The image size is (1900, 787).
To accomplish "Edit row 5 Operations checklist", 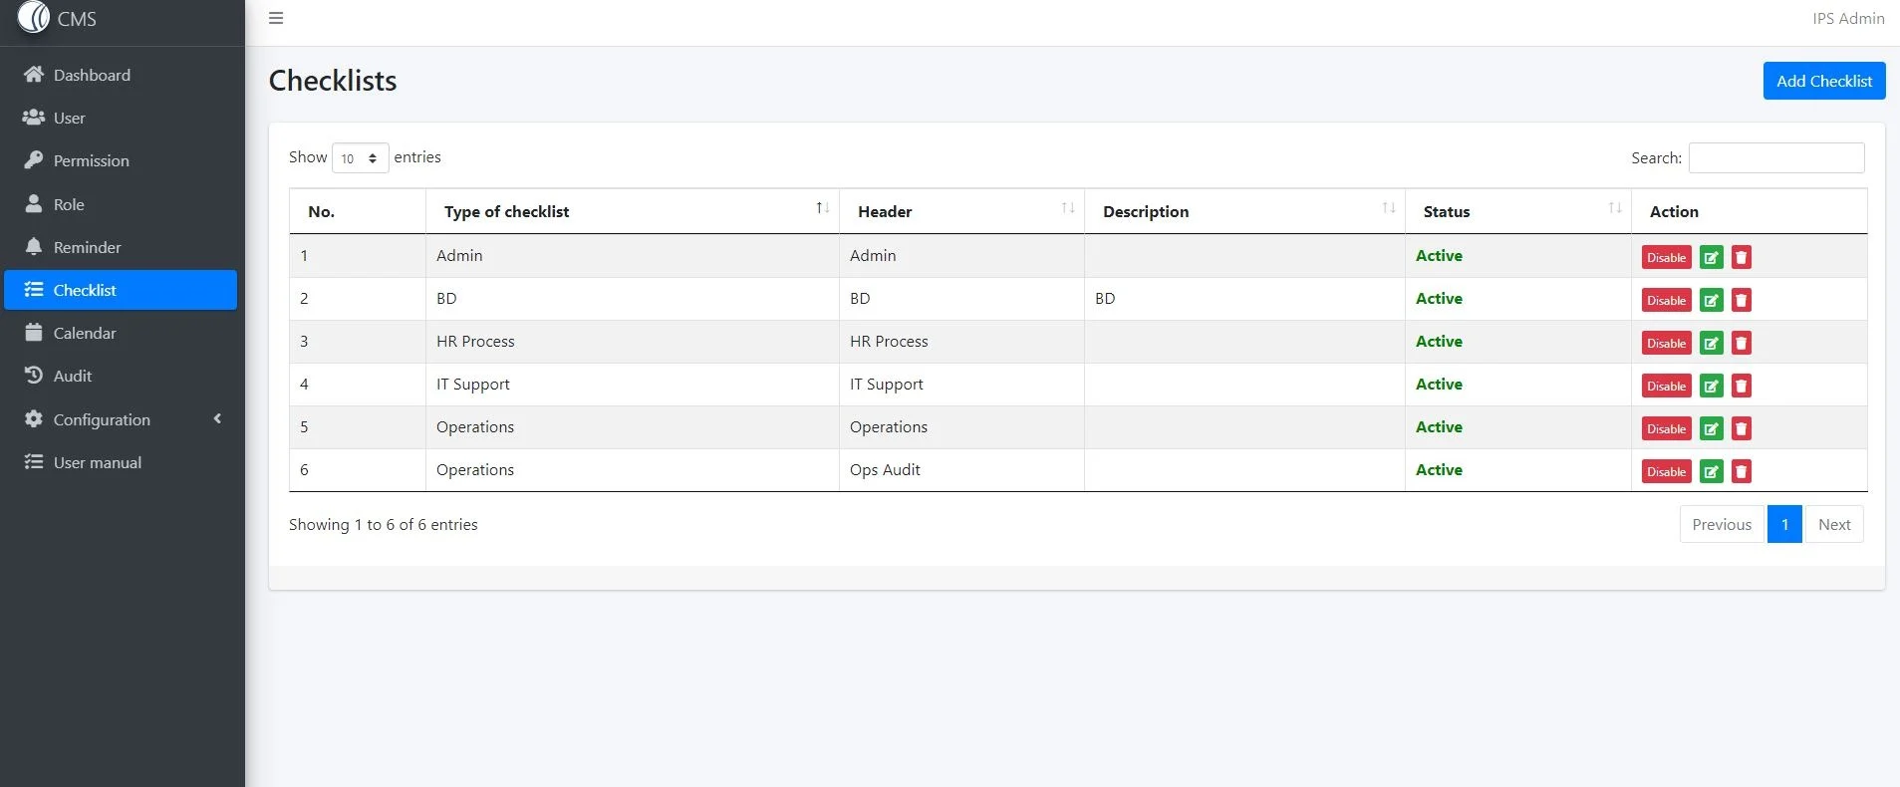I will click(x=1711, y=428).
